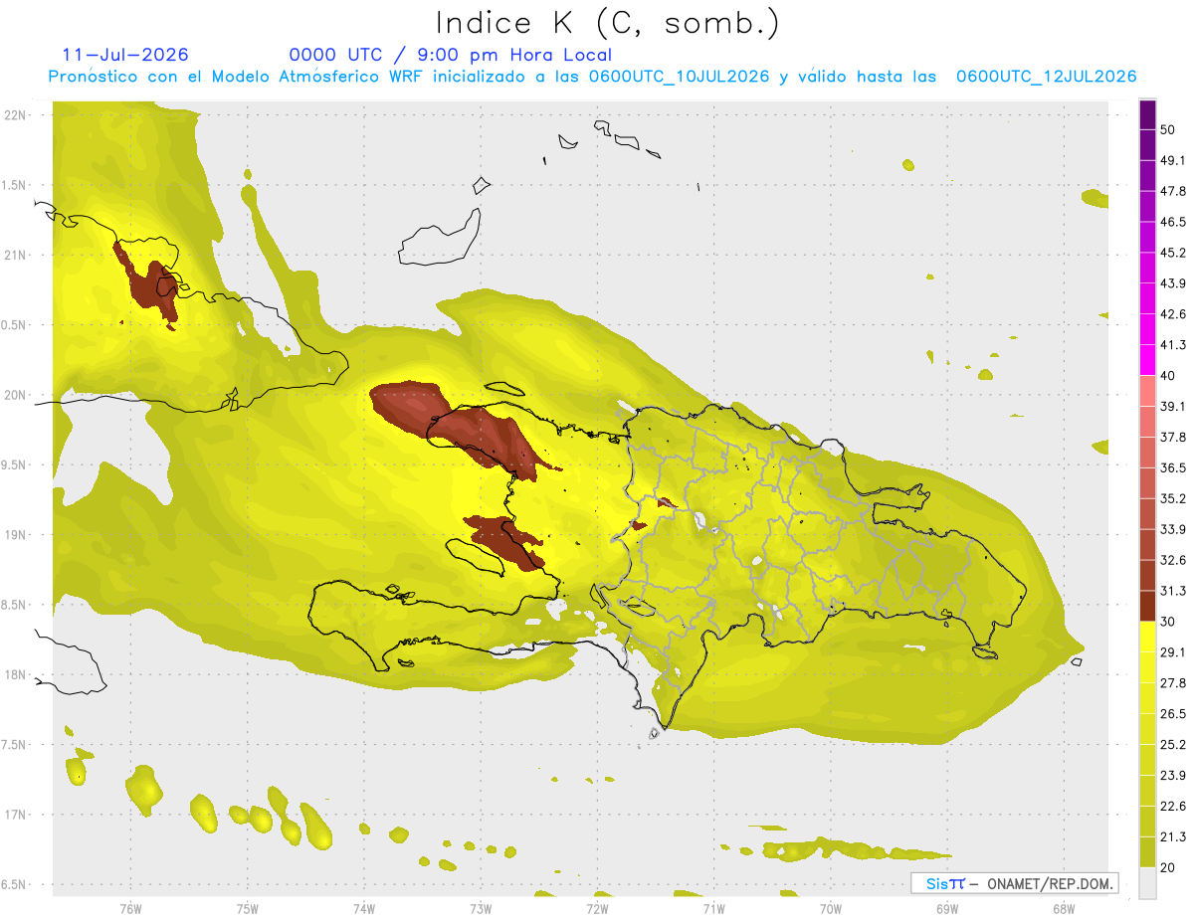1194x922 pixels.
Task: Click the colorbar label '30'
Action: [1168, 622]
